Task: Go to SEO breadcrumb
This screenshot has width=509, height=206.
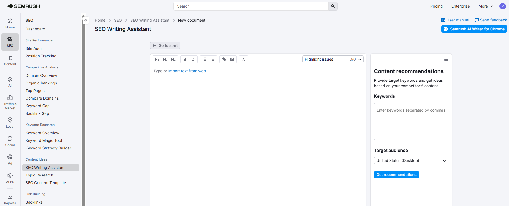Action: (118, 20)
